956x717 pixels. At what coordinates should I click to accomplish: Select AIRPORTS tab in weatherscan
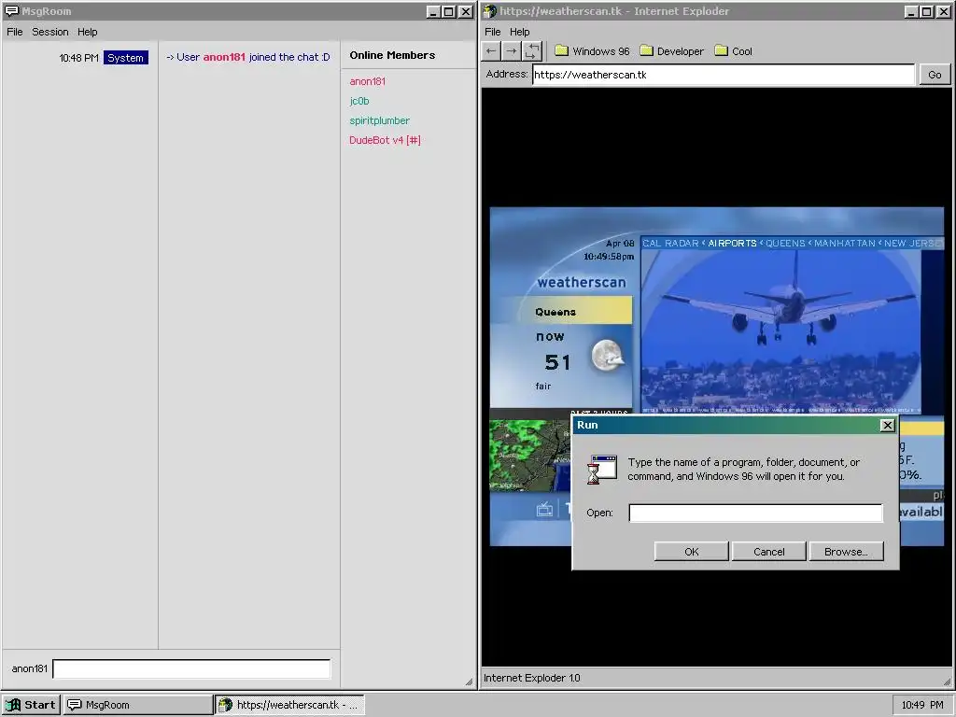(x=732, y=243)
